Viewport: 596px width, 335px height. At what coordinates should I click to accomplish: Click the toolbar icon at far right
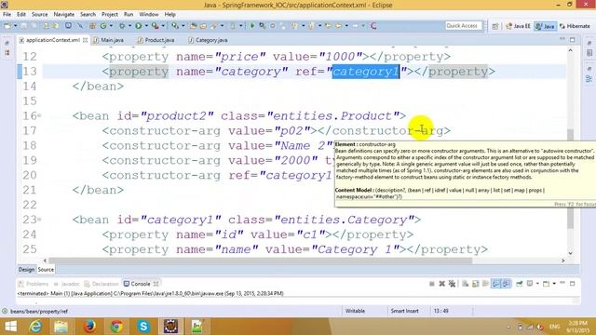tap(373, 26)
